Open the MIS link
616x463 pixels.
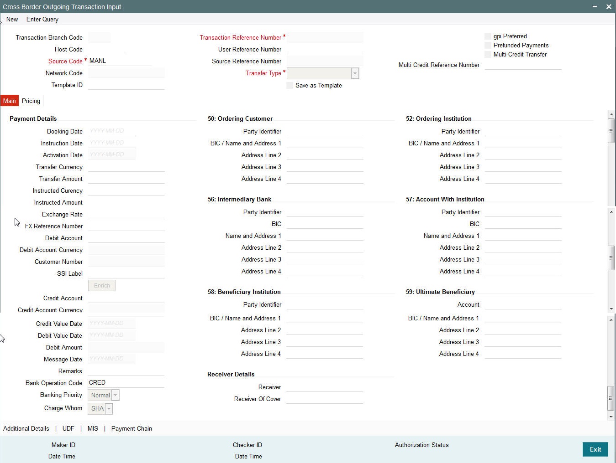click(93, 428)
